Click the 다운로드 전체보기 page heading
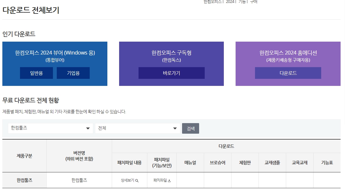Viewport: 345px width, 192px height. [x=31, y=10]
